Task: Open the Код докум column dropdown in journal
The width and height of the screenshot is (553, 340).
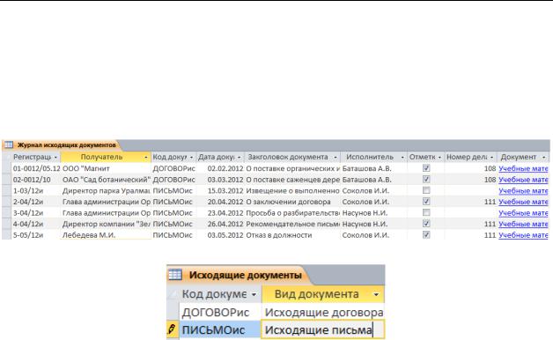Action: click(191, 158)
